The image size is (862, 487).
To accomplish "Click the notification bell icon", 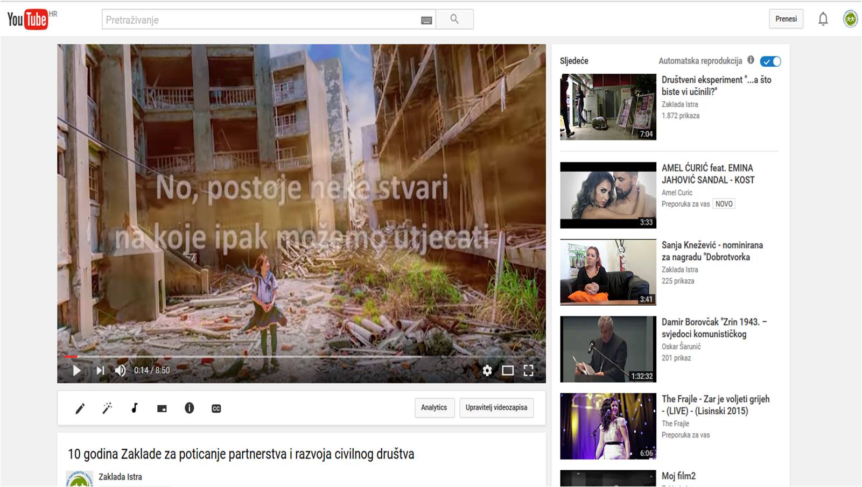I will [x=822, y=19].
